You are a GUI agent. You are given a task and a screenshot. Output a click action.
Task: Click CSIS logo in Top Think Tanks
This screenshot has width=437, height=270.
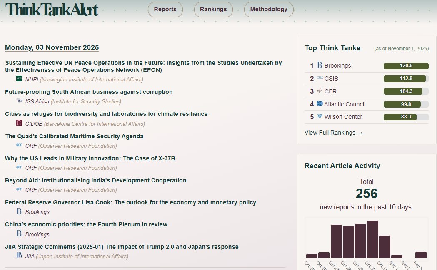[x=320, y=78]
